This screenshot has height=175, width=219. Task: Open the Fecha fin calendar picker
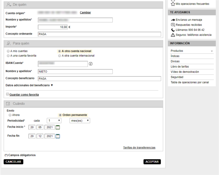coord(57,136)
